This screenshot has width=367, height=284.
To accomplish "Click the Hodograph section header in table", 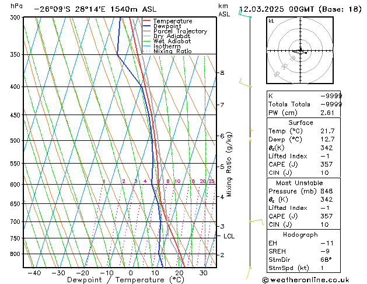I will coord(301,234).
